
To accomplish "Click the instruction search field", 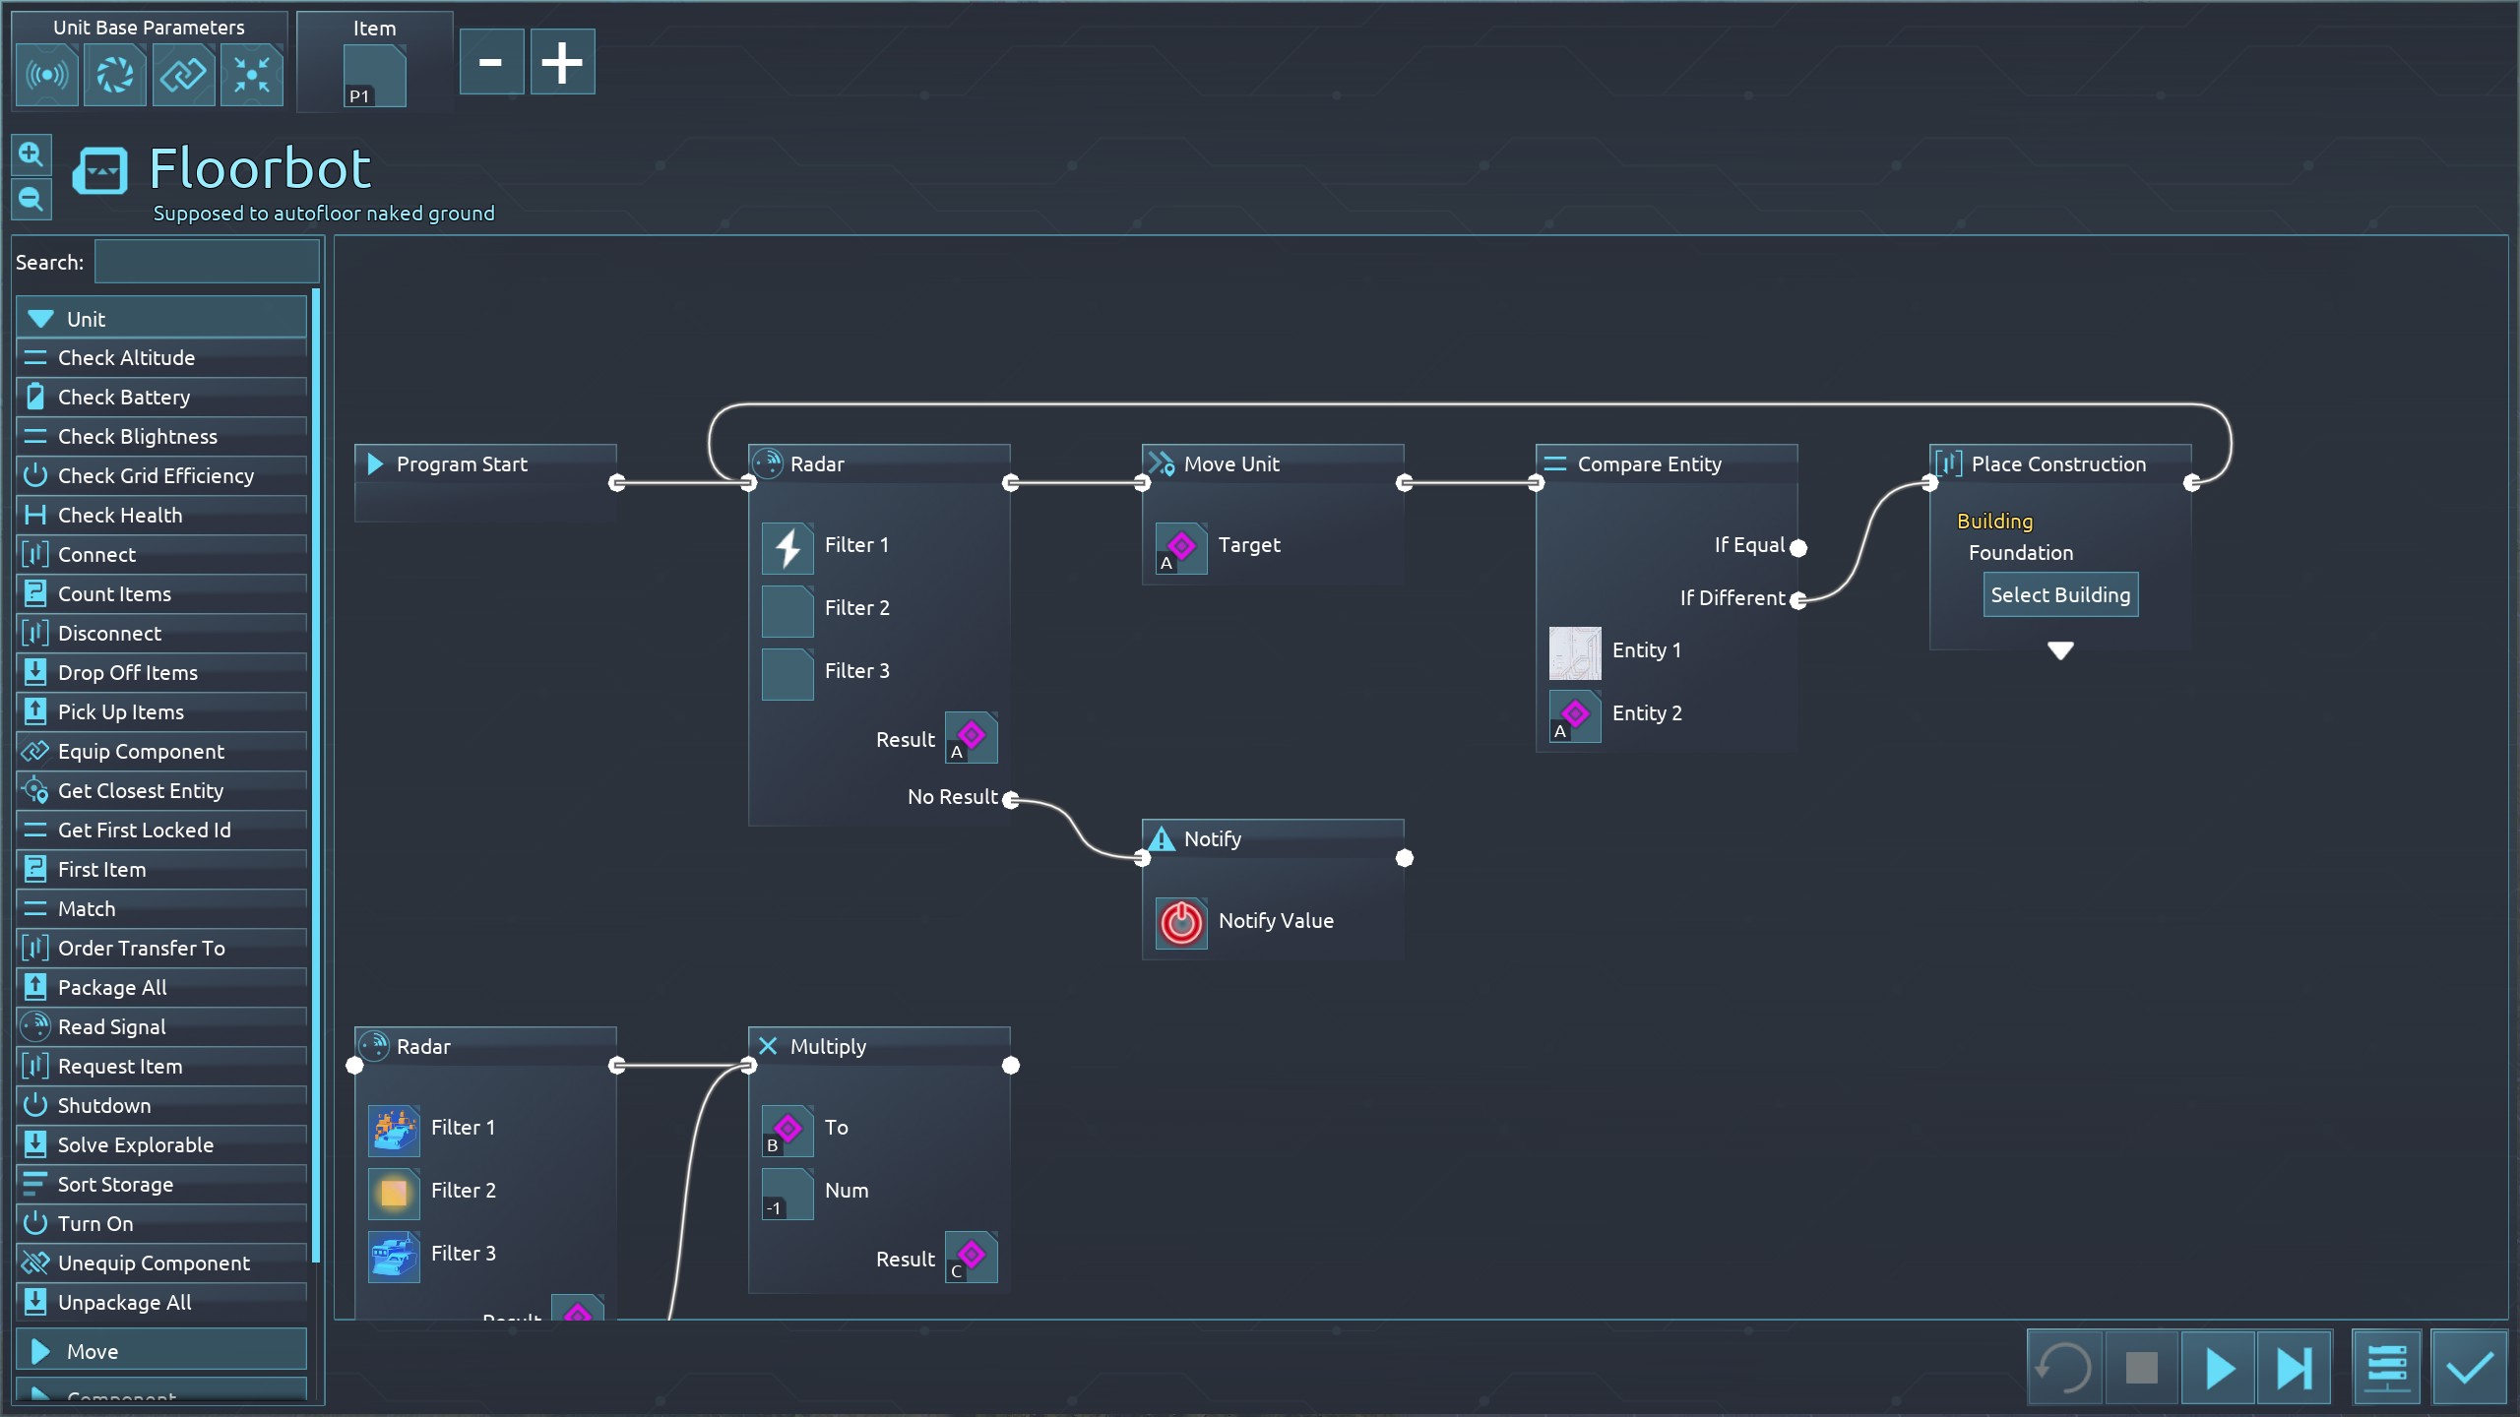I will 206,263.
